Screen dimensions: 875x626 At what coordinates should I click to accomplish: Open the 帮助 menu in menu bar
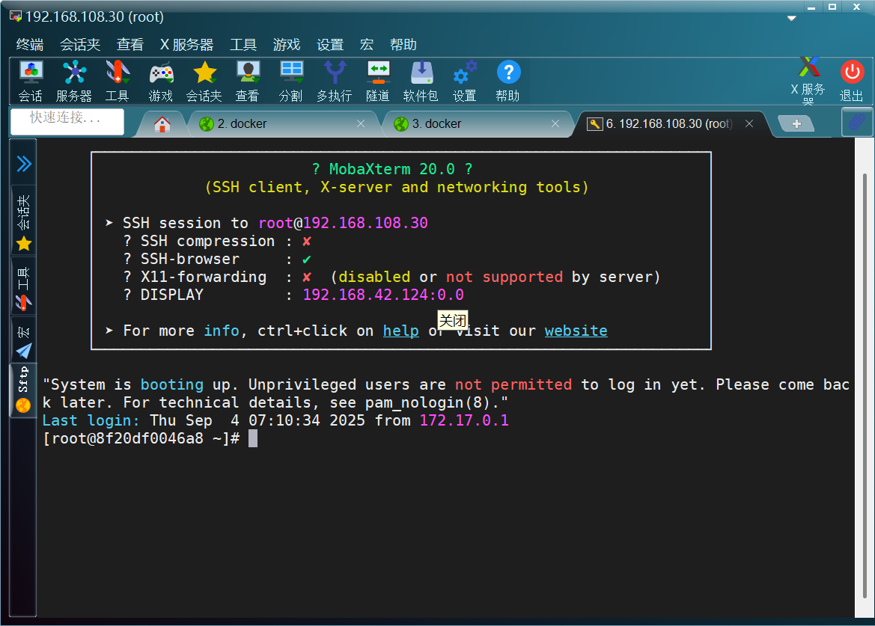(403, 45)
